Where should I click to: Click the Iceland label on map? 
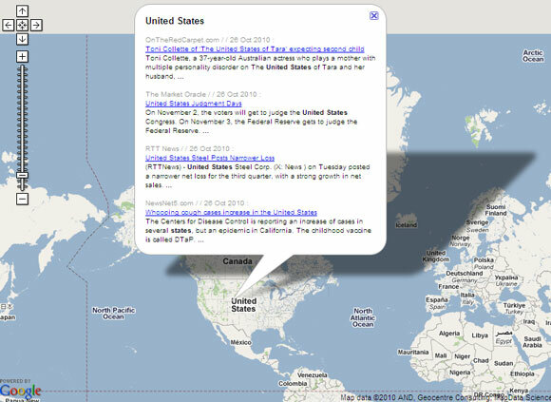click(x=407, y=225)
